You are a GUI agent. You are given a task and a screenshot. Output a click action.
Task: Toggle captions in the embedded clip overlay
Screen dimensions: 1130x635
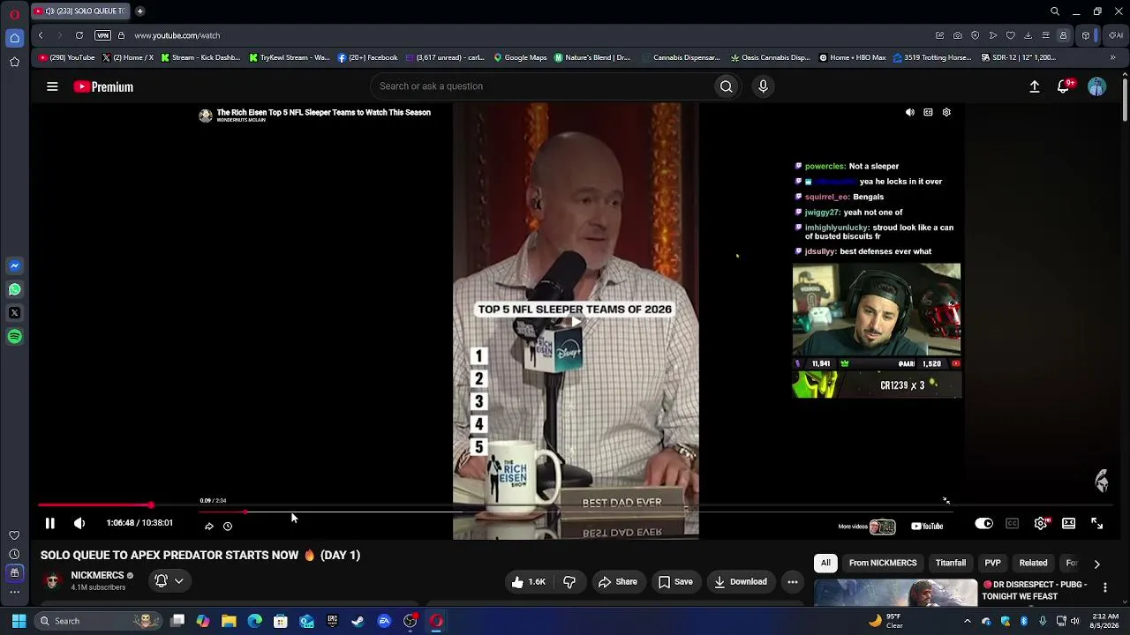tap(928, 113)
